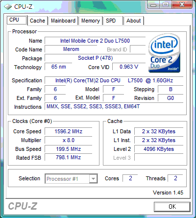Screen dimensions: 196x218
Task: Close the CPU-Z window
Action: 182,5
